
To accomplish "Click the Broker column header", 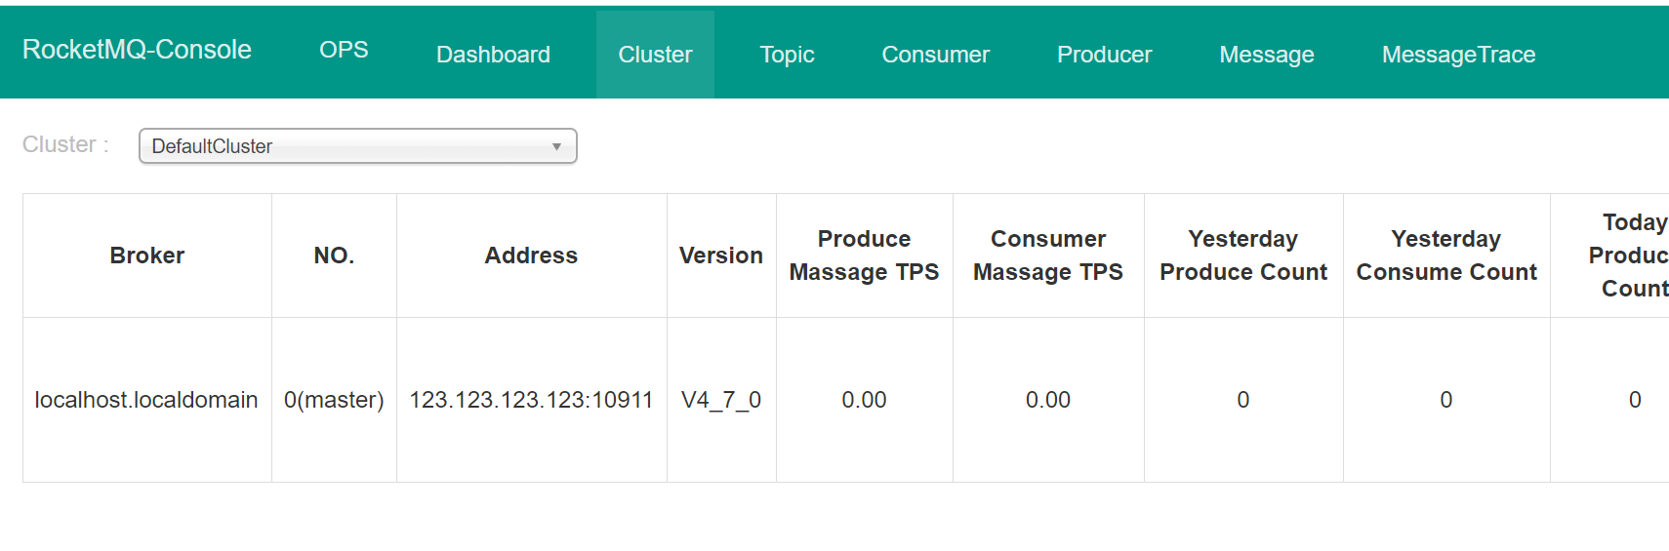I will [x=147, y=256].
